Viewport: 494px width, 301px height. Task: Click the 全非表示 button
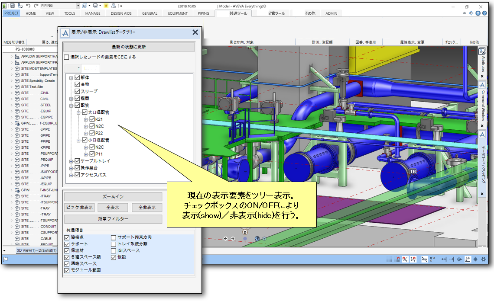tap(148, 207)
